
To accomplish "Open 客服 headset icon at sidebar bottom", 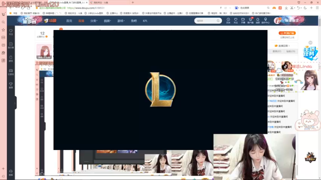I will [x=11, y=173].
